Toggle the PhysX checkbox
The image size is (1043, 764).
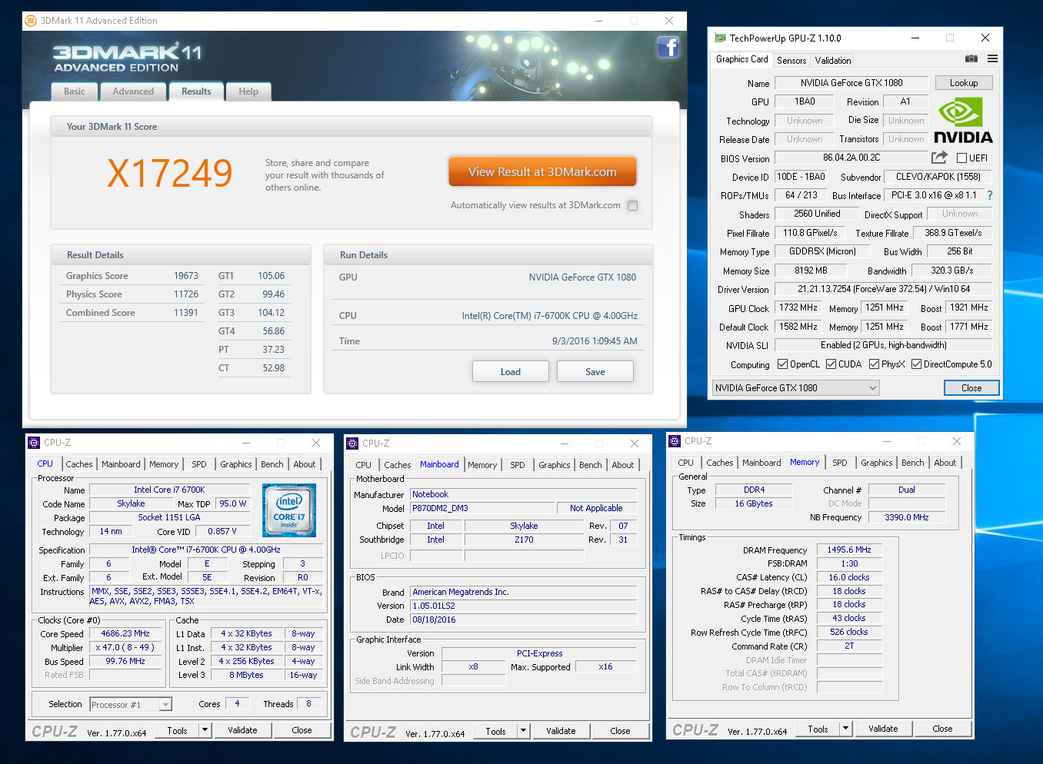pos(874,364)
